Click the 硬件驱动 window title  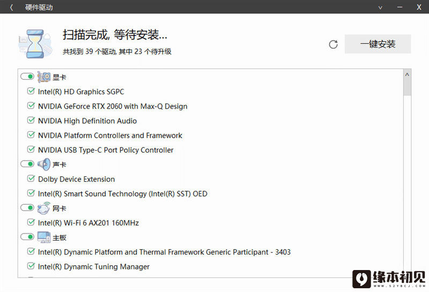(39, 8)
